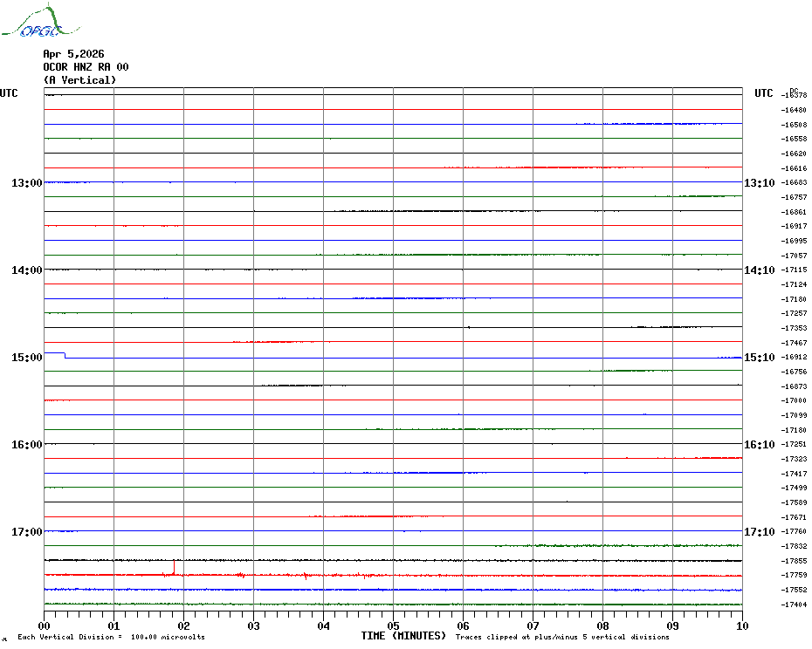The height and width of the screenshot is (649, 812).
Task: Click the 16:10 time label on right
Action: [759, 445]
